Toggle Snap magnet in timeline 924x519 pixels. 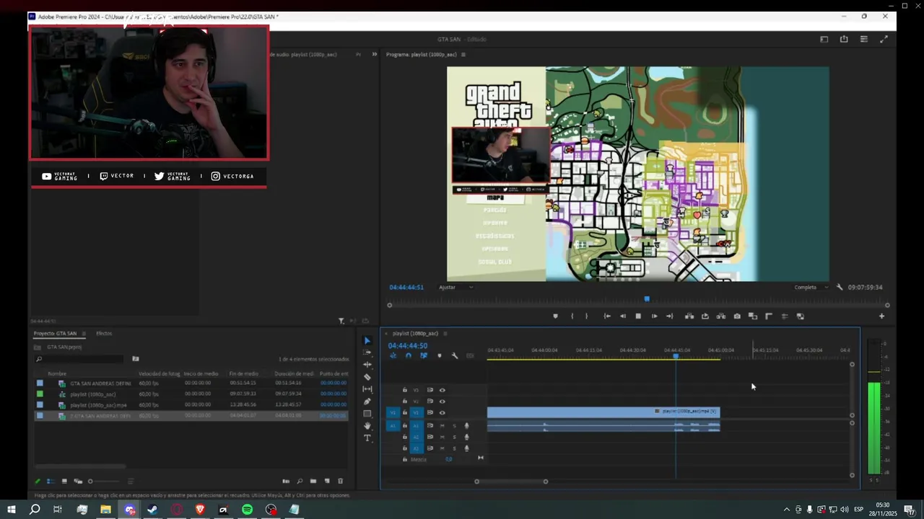tap(409, 355)
